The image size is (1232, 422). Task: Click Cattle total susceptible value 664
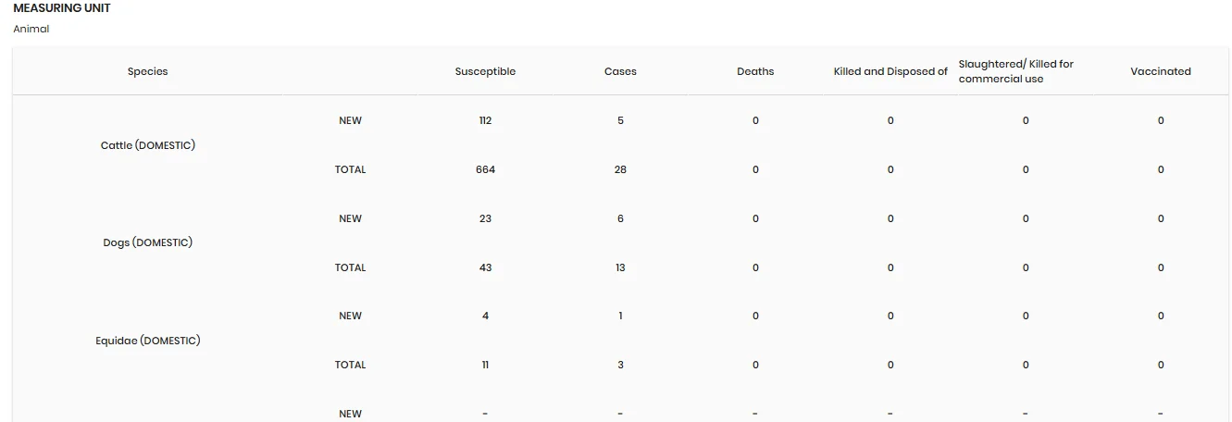[485, 169]
